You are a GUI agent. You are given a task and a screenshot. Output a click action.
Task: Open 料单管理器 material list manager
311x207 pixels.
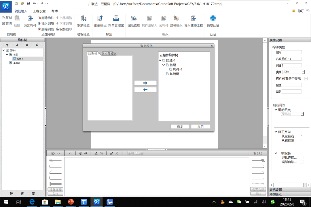point(116,21)
